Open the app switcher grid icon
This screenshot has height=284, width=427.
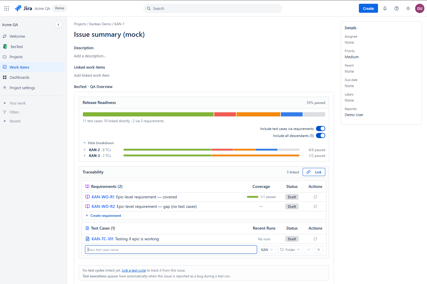(7, 8)
